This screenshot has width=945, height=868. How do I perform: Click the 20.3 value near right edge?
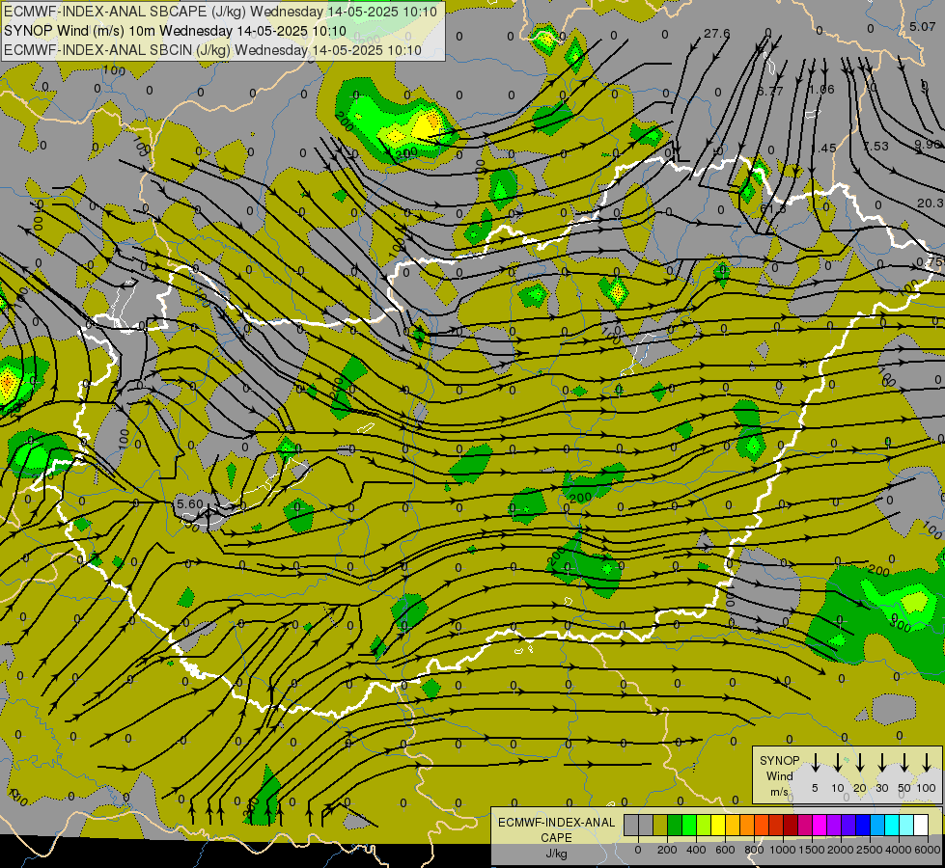point(931,203)
